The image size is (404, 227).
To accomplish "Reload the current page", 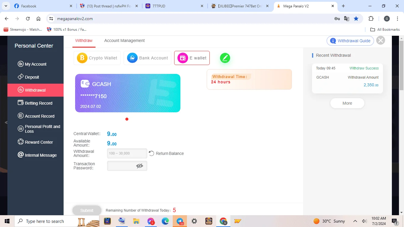I will 28,19.
